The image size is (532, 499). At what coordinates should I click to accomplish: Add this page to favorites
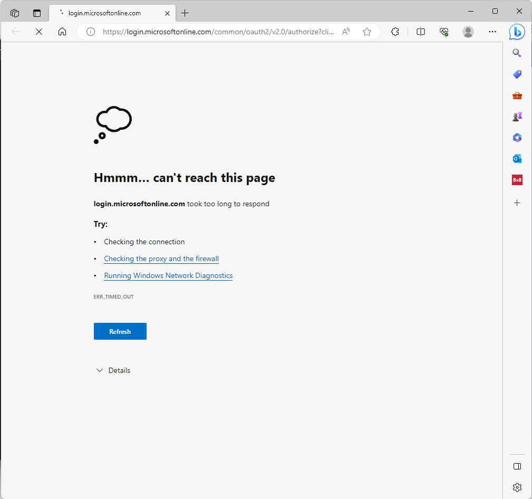pos(367,32)
